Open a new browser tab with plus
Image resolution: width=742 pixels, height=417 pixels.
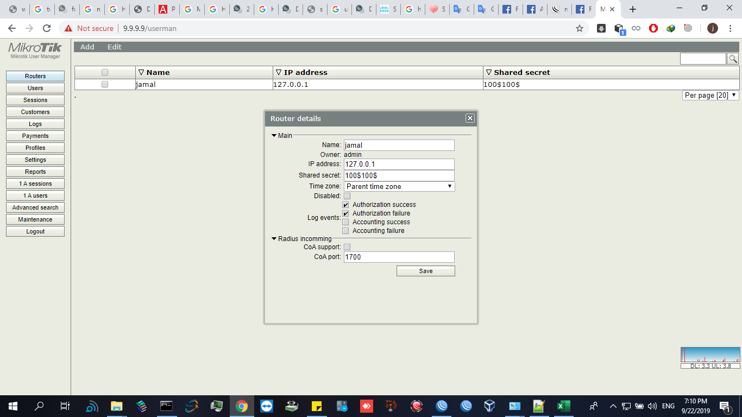click(x=633, y=9)
